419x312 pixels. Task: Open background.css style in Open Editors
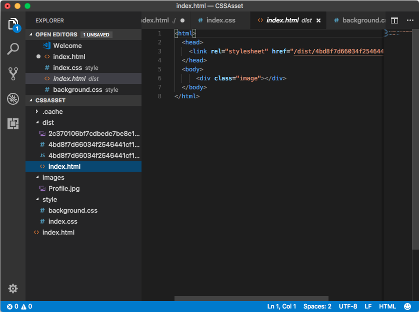83,89
